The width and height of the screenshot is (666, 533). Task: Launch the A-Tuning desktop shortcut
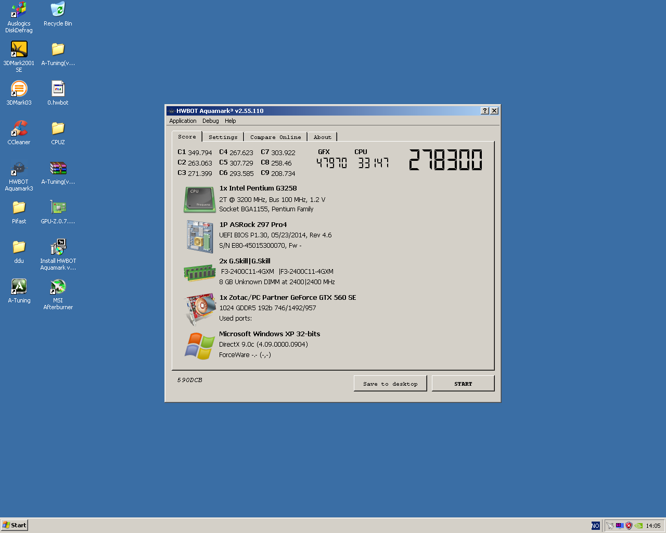[19, 291]
